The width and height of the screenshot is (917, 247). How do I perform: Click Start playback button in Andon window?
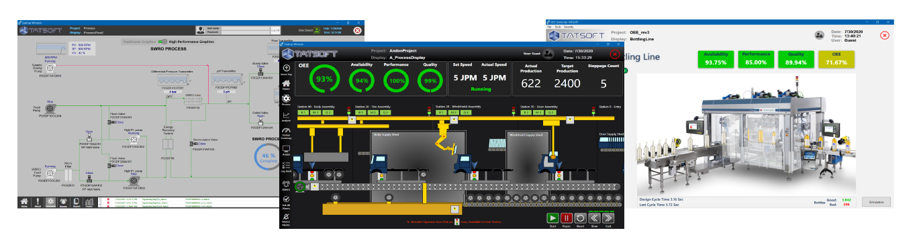click(x=552, y=217)
